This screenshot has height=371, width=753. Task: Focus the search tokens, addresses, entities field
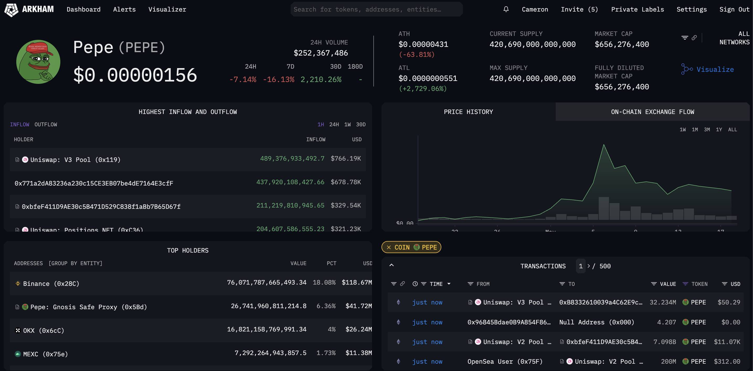click(376, 9)
